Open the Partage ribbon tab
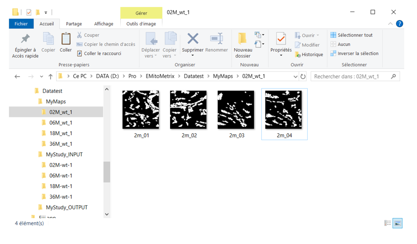This screenshot has width=417, height=244. [74, 23]
